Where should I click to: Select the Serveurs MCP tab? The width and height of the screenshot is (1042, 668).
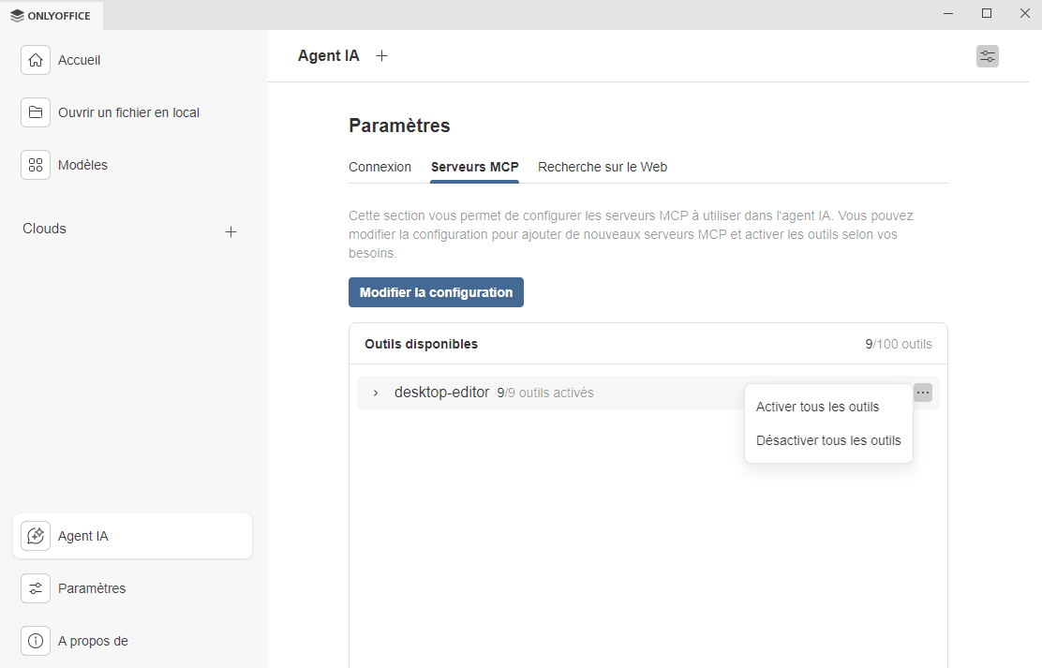pyautogui.click(x=474, y=167)
